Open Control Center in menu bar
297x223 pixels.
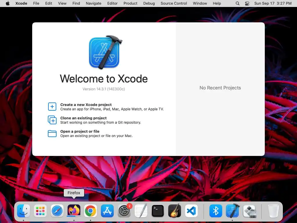click(247, 3)
